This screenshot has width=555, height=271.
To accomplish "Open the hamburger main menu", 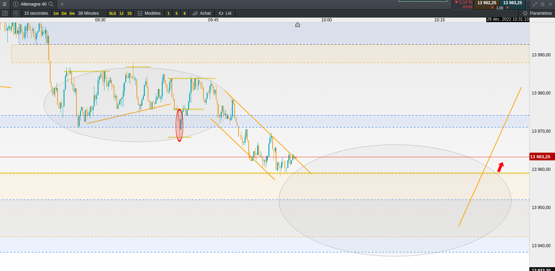I will 5,4.
